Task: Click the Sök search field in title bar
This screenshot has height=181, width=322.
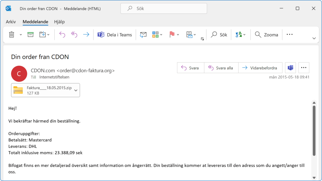Action: (164, 8)
